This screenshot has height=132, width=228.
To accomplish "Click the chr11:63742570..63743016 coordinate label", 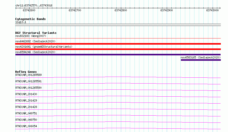I will point(34,5).
